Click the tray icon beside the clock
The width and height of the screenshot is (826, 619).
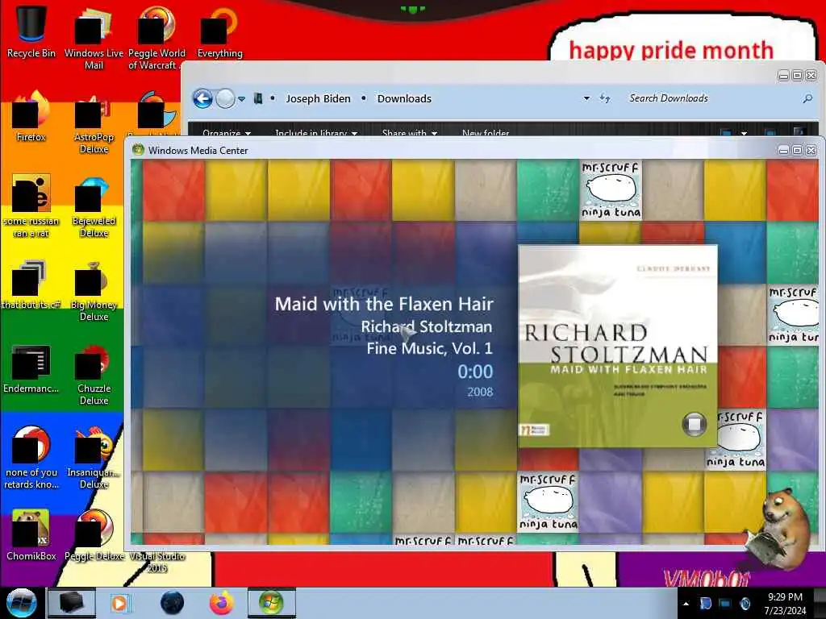pos(745,604)
